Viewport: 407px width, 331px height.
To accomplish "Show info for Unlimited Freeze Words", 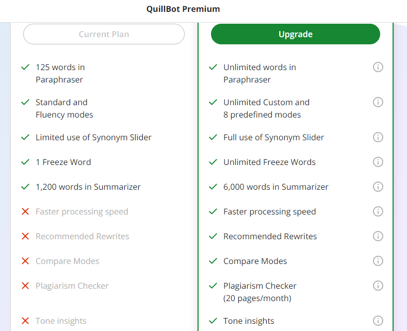I will point(378,162).
